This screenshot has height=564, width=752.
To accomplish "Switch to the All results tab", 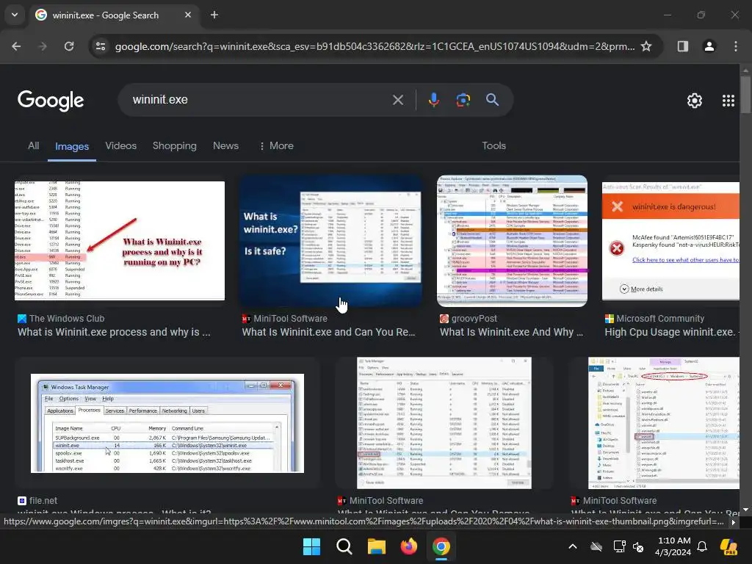I will click(x=33, y=146).
